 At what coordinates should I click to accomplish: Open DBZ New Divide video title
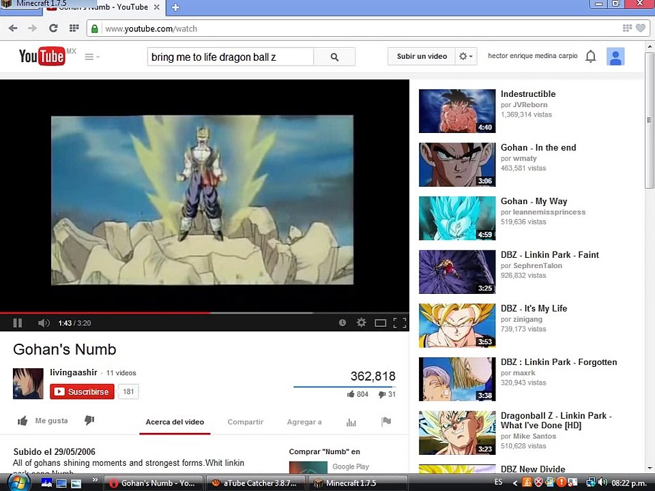pos(533,469)
